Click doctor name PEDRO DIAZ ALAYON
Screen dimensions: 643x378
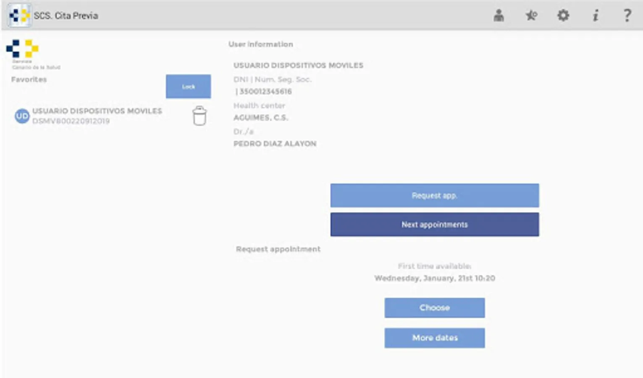pyautogui.click(x=275, y=144)
